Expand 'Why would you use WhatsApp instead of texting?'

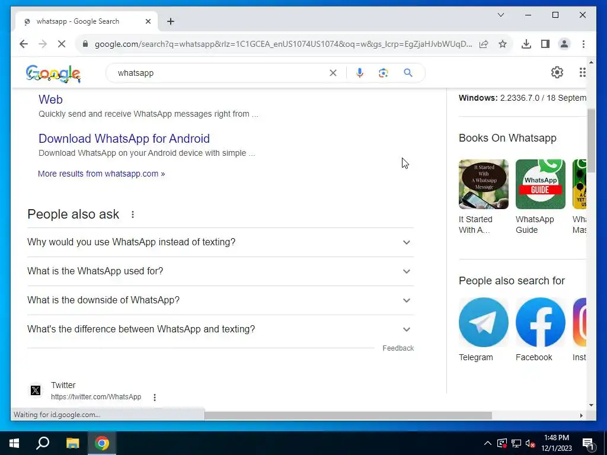(221, 242)
